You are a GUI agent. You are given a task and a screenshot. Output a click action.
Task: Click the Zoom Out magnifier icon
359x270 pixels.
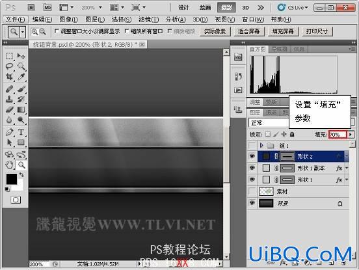(x=43, y=32)
